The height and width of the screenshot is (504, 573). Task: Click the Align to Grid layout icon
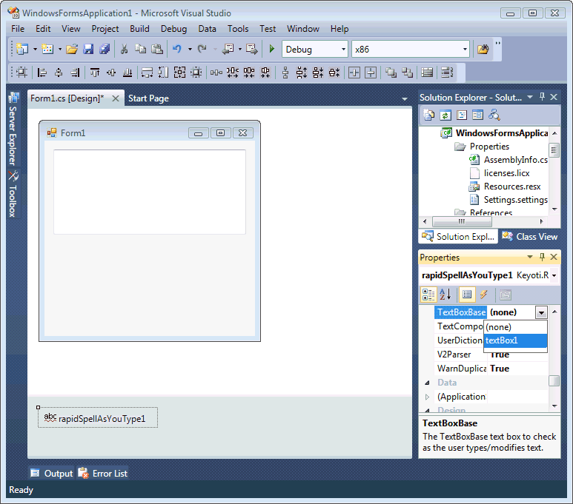click(x=22, y=73)
